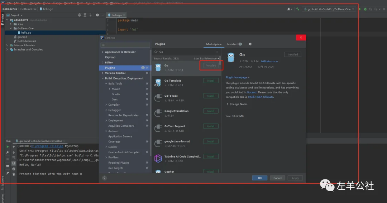The image size is (387, 203).
Task: Click the Up arrow in Run console
Action: click(14, 147)
